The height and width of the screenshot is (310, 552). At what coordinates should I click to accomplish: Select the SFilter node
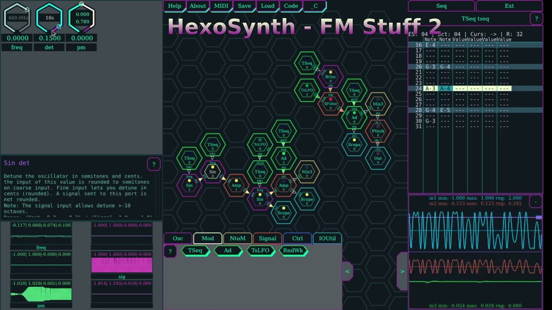[331, 104]
